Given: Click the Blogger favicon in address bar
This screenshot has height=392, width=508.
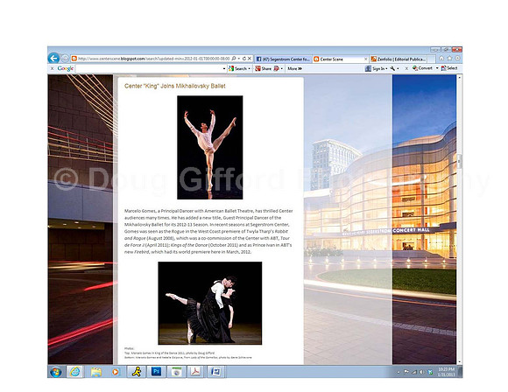Looking at the screenshot, I should tap(74, 59).
